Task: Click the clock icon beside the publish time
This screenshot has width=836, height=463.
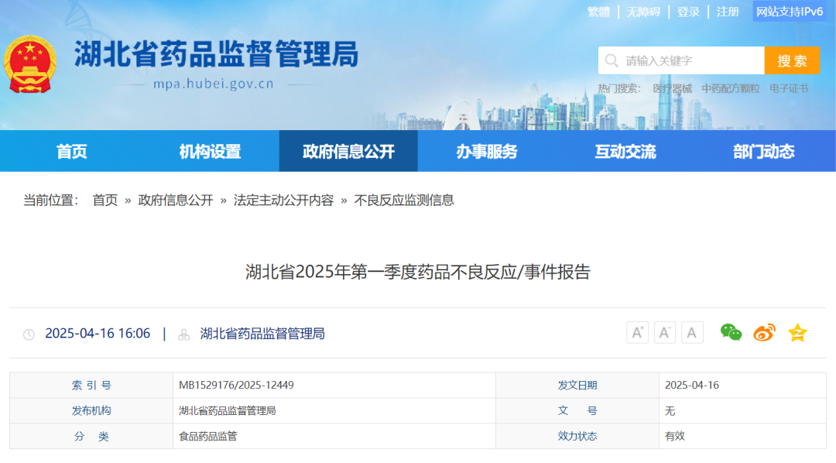Action: pyautogui.click(x=29, y=334)
